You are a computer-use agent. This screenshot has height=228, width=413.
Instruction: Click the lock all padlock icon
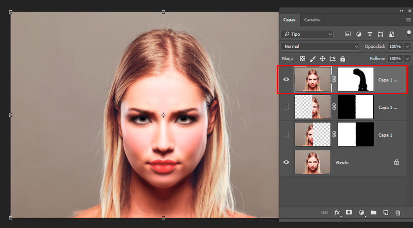click(x=342, y=59)
